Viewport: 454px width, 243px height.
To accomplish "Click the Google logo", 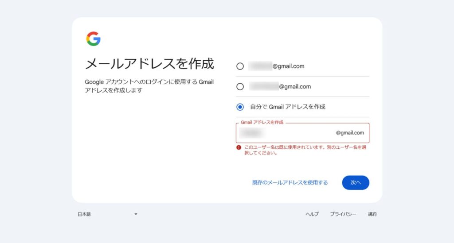I will coord(93,39).
